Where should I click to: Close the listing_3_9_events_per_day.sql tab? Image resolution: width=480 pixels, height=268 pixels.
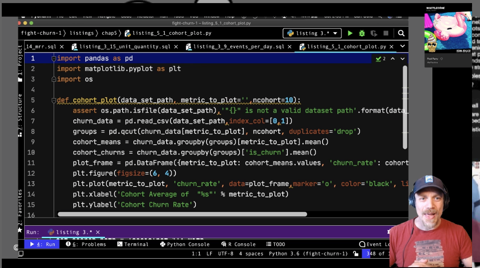tap(289, 47)
